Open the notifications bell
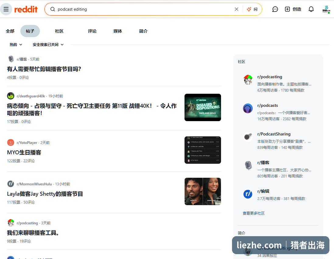 point(311,9)
